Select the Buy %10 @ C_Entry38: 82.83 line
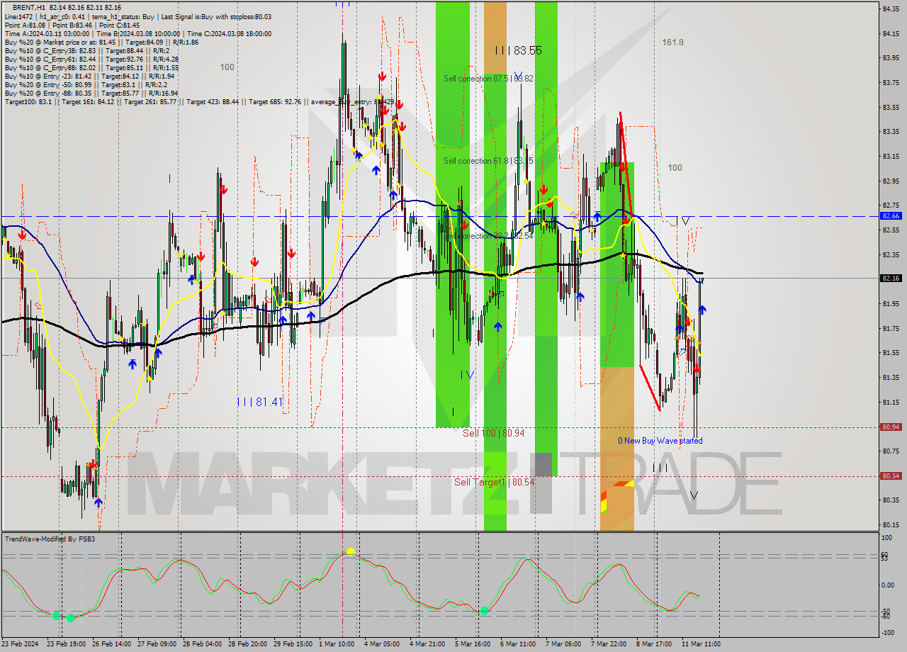The height and width of the screenshot is (652, 907). point(86,50)
